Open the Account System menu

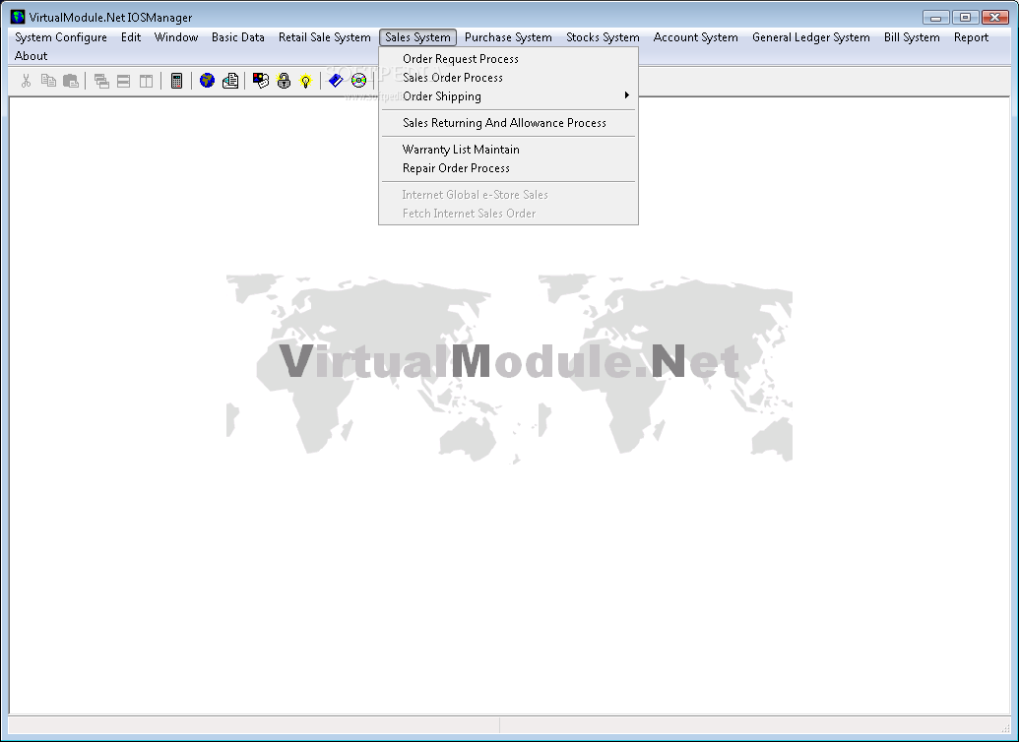695,37
